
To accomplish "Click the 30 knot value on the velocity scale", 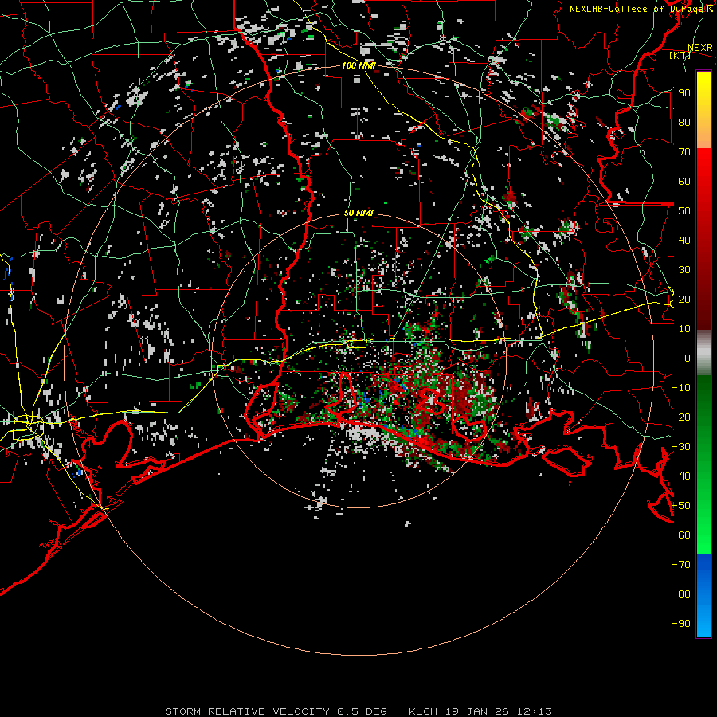I will [x=684, y=270].
